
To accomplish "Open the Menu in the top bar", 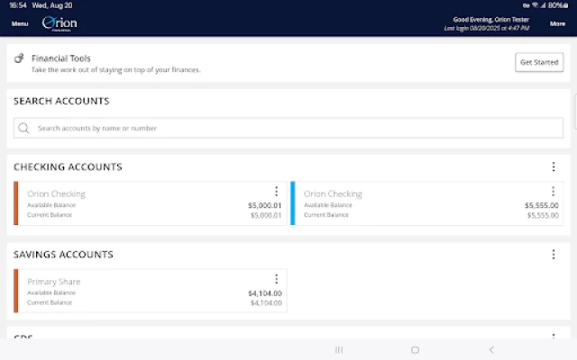I will click(x=20, y=23).
